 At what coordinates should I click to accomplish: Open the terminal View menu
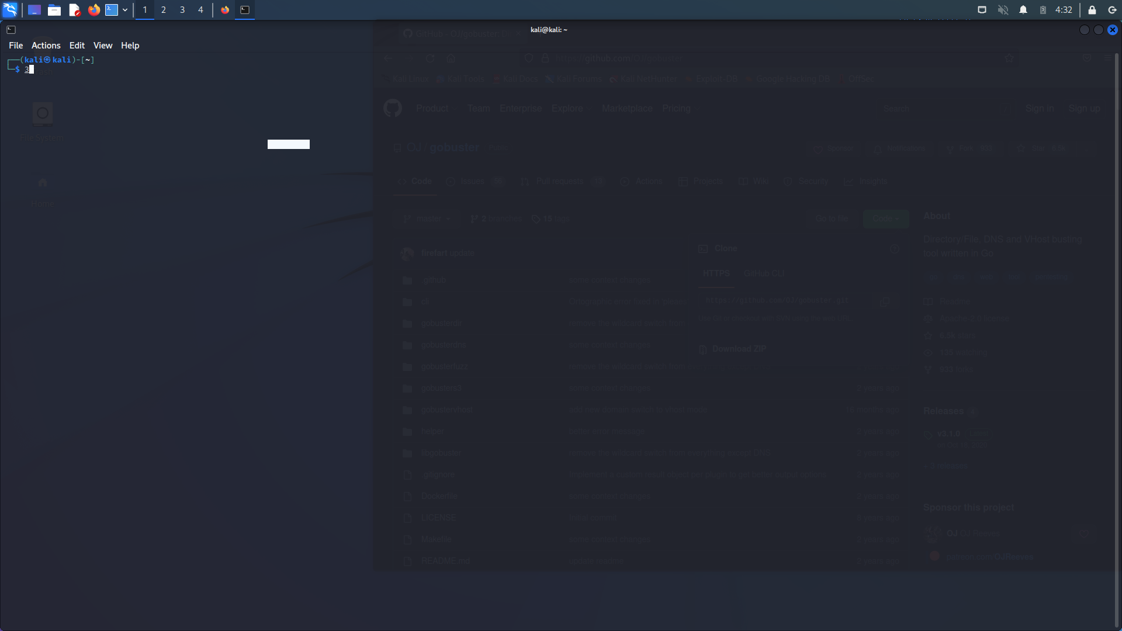click(103, 46)
